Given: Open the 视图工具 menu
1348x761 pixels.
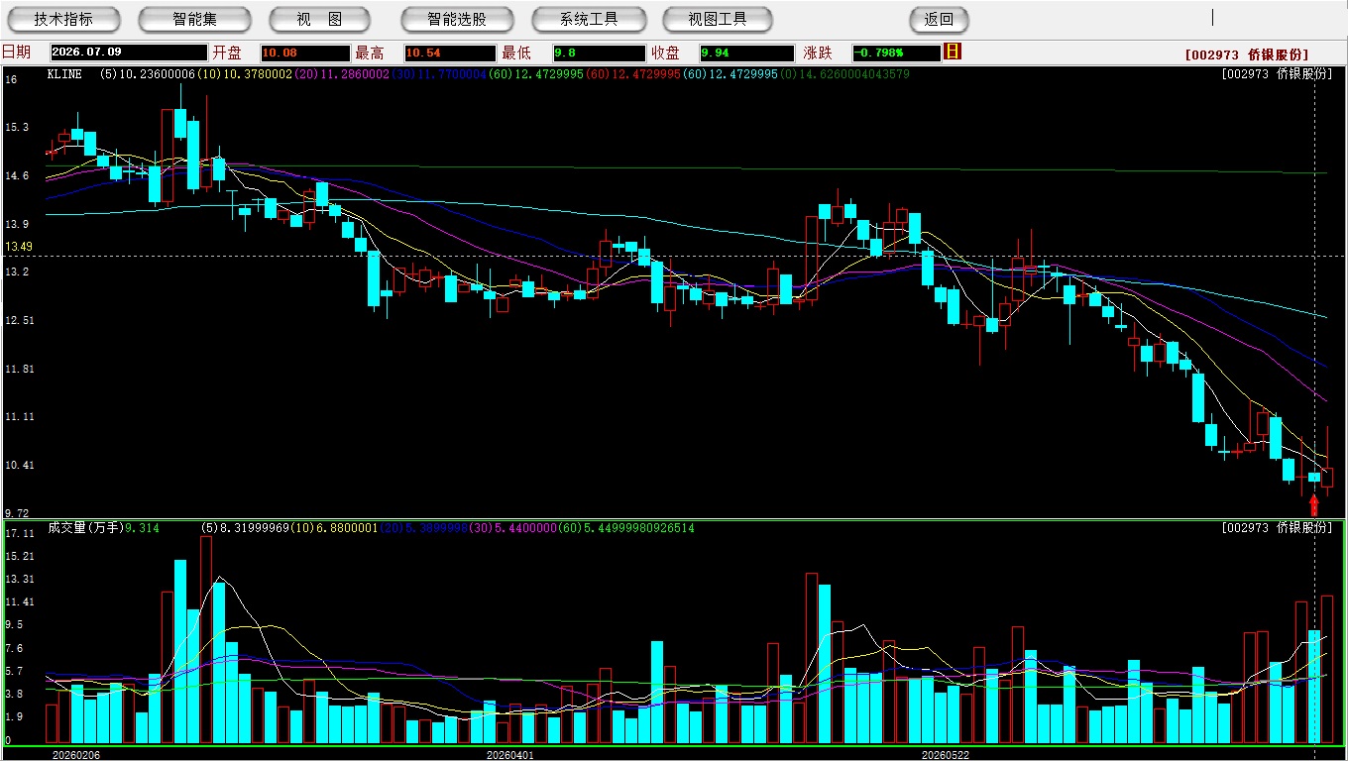Looking at the screenshot, I should point(718,19).
